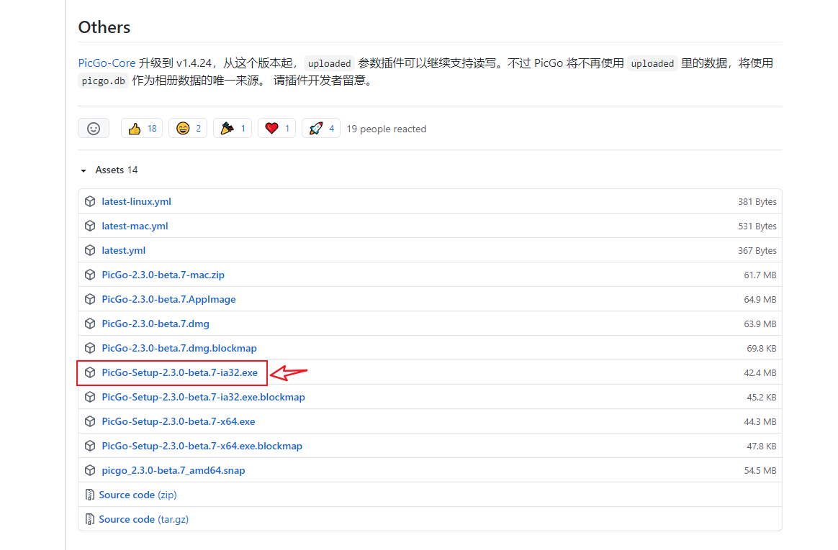
Task: Download PicGo-2.3.0-beta.7-mac.zip
Action: tap(163, 275)
